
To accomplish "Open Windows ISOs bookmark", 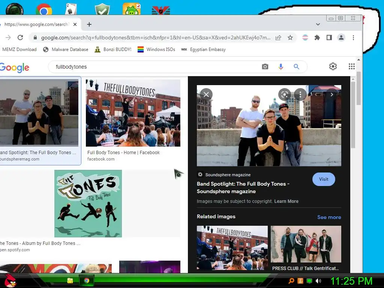I will click(156, 49).
